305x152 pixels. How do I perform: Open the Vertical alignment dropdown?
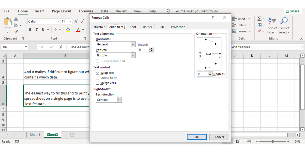(133, 55)
